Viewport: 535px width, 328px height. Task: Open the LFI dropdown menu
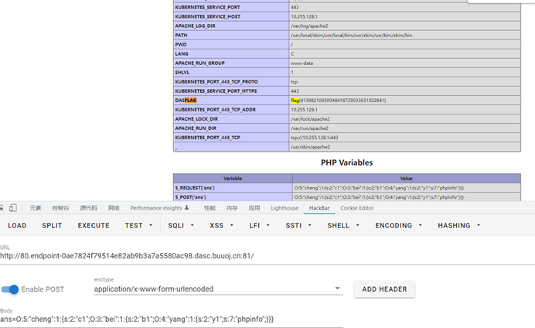[259, 226]
